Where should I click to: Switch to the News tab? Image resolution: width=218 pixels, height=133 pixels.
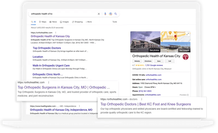53,22
